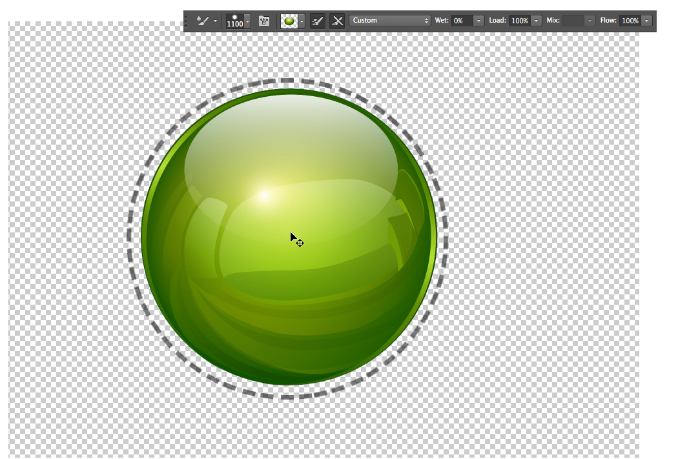
Task: Open the Load slider dropdown arrow
Action: 536,20
